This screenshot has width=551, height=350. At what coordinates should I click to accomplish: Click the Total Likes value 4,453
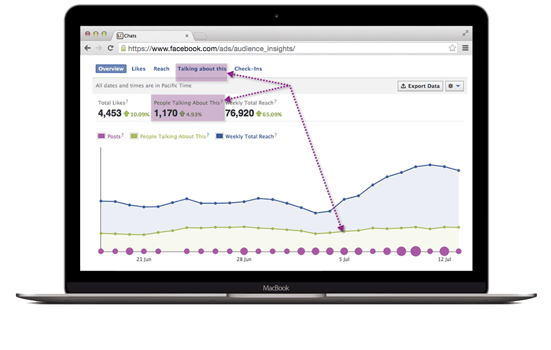110,113
